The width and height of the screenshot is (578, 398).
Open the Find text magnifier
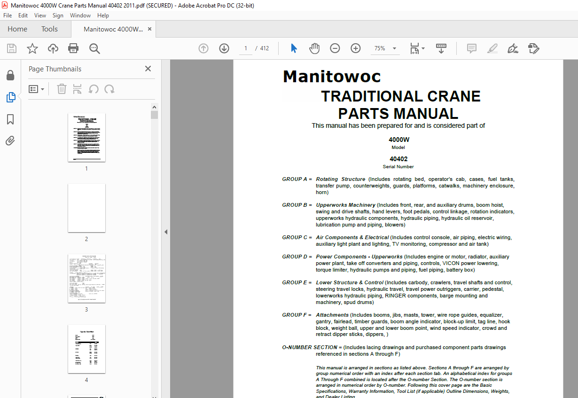(94, 48)
